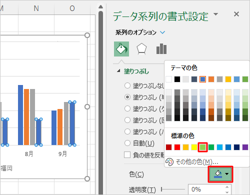Pick the purple standard color
The image size is (250, 195).
pos(245,147)
